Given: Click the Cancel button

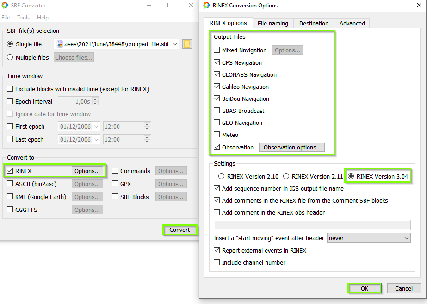Looking at the screenshot, I should (404, 288).
